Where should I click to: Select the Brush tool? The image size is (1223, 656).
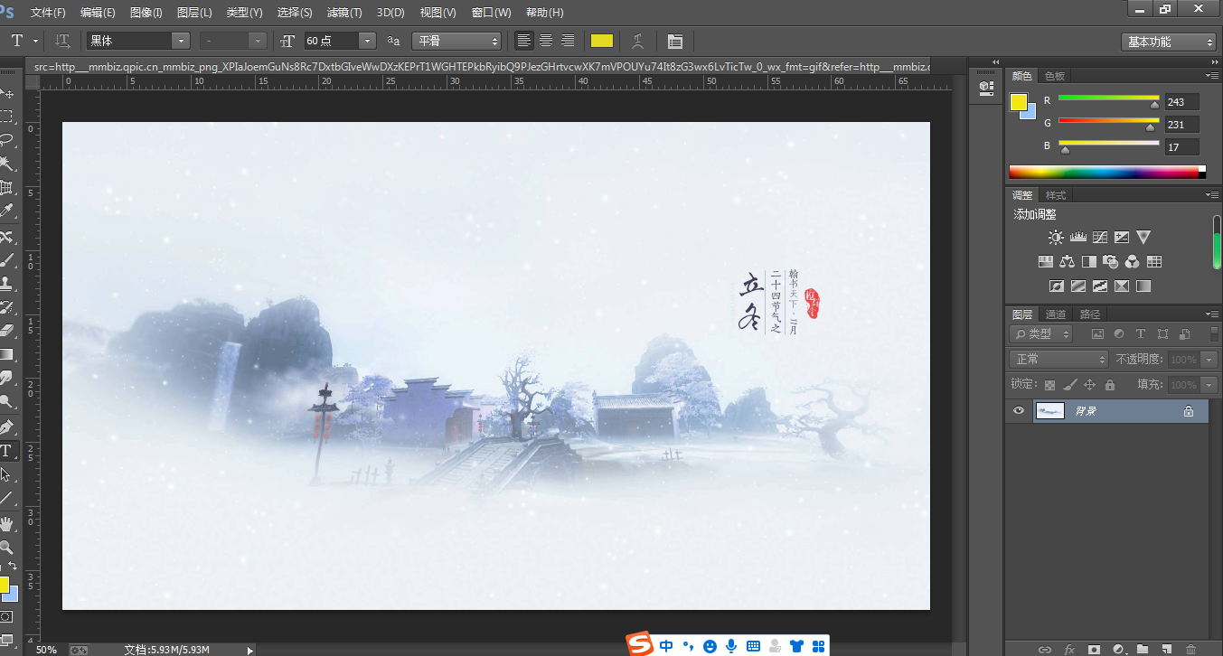pos(7,261)
